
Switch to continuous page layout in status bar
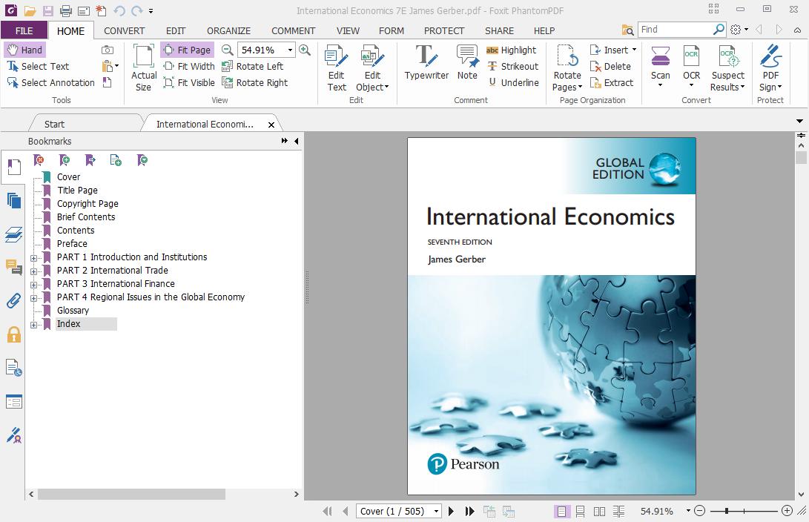580,511
